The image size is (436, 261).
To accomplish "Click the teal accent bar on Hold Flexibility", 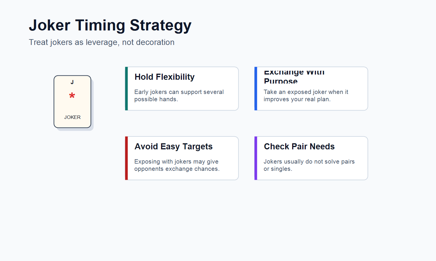I will point(126,88).
